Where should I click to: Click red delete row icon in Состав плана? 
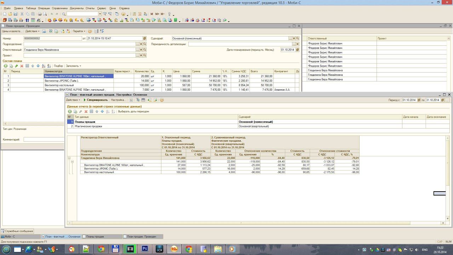coord(22,66)
